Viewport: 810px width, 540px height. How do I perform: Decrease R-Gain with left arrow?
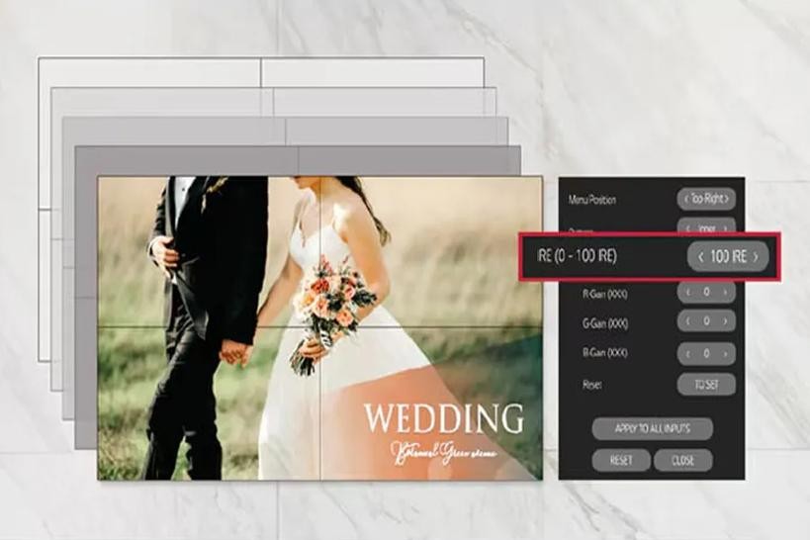click(687, 292)
